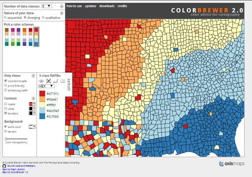This screenshot has width=252, height=177.
Task: Choose terrain background radio
Action: 6,131
